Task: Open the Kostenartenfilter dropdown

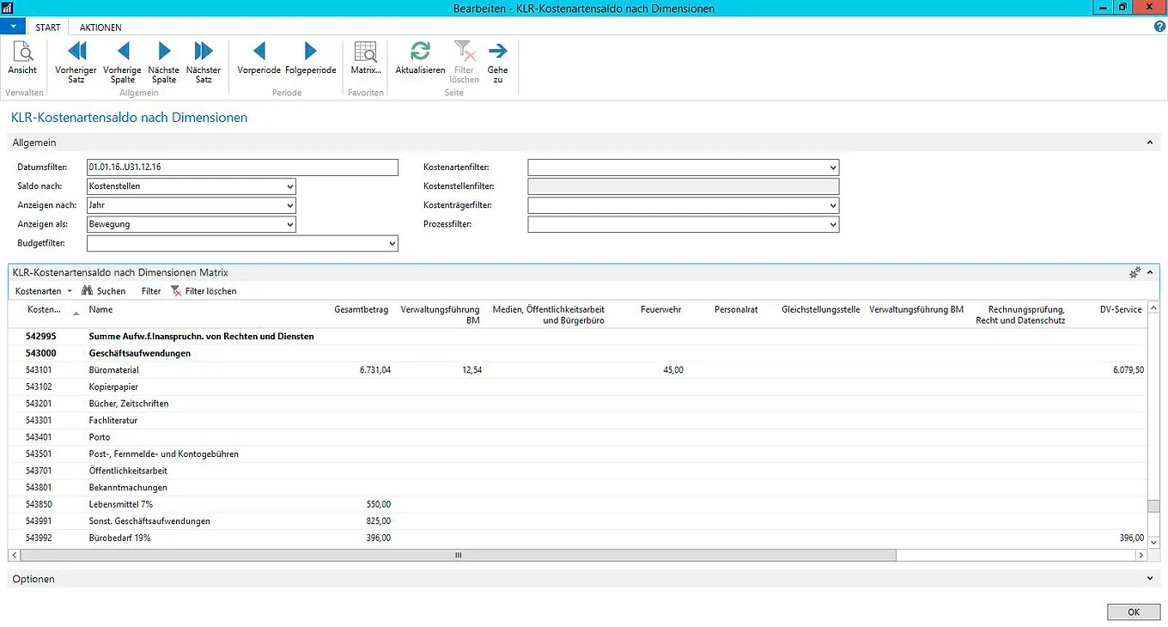Action: pos(832,167)
